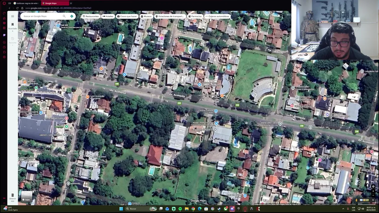Screen dimensions: 379x213
Task: Open the Twitch icon in the Opera sidebar
Action: (x=4, y=35)
